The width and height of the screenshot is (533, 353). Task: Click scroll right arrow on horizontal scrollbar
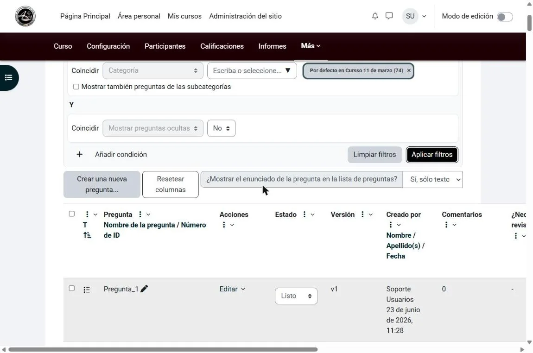522,350
